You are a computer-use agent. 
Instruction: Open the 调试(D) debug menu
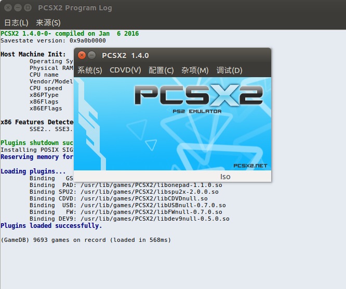(x=229, y=70)
